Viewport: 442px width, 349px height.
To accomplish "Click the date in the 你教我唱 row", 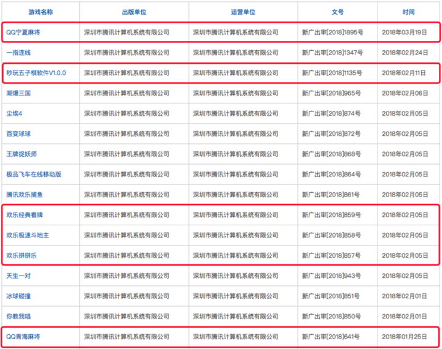I will point(405,316).
